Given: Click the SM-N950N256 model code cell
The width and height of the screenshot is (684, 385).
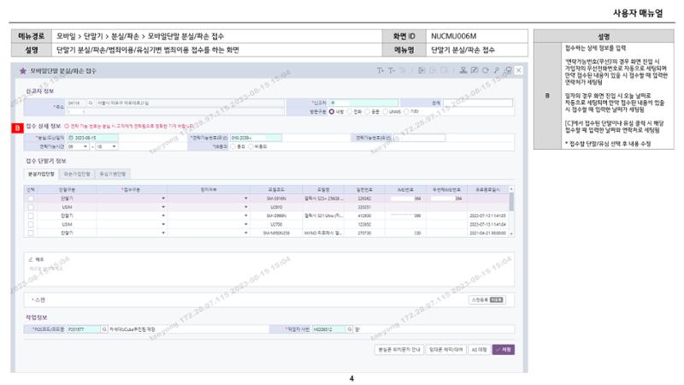Looking at the screenshot, I should point(276,234).
